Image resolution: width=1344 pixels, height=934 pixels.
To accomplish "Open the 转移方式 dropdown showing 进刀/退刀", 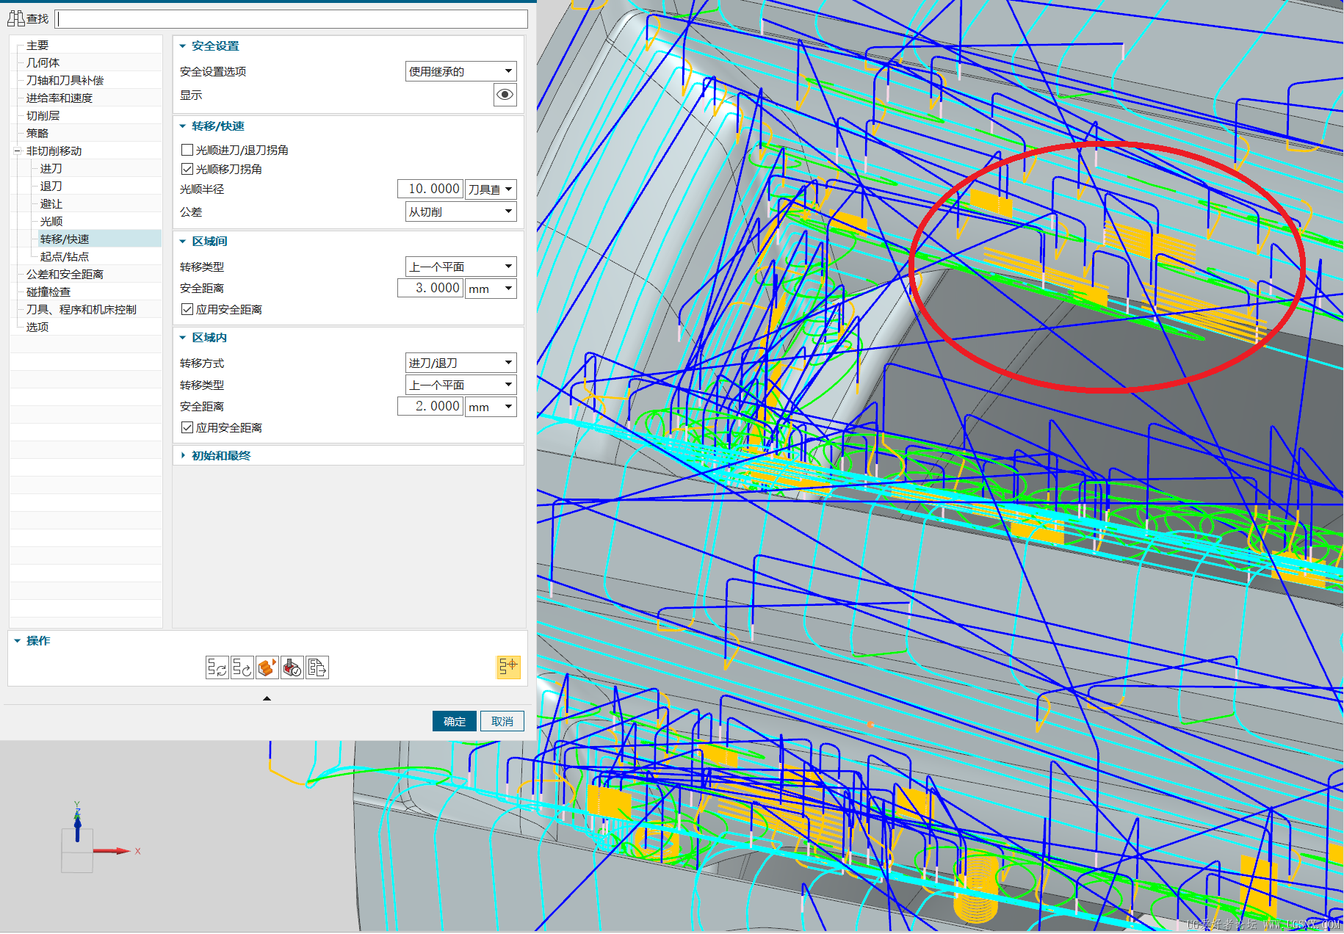I will pos(461,363).
